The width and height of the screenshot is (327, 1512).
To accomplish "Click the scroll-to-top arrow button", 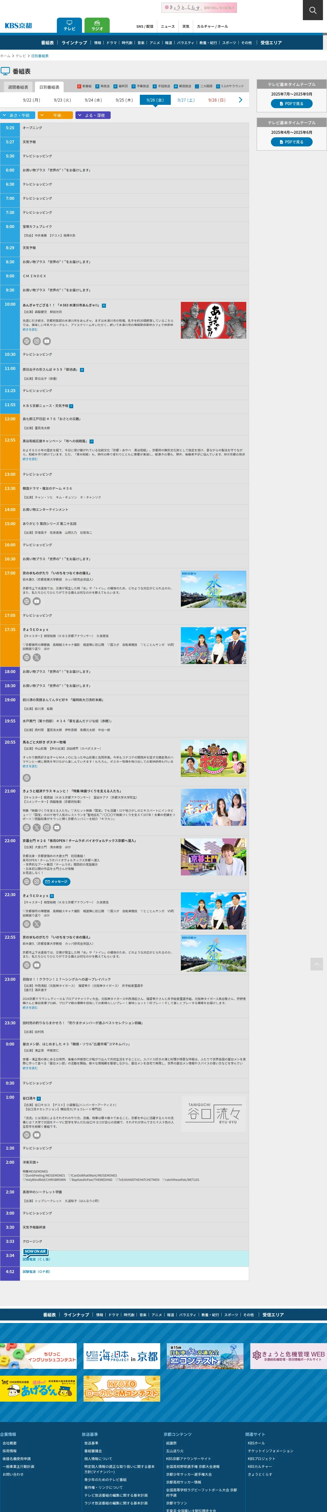I will [x=316, y=964].
